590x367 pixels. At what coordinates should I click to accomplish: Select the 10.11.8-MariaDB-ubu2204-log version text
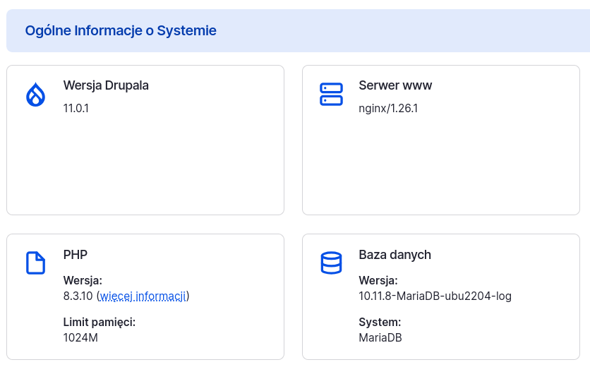point(435,296)
